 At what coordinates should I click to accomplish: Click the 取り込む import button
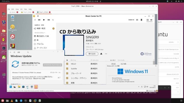coord(92,54)
